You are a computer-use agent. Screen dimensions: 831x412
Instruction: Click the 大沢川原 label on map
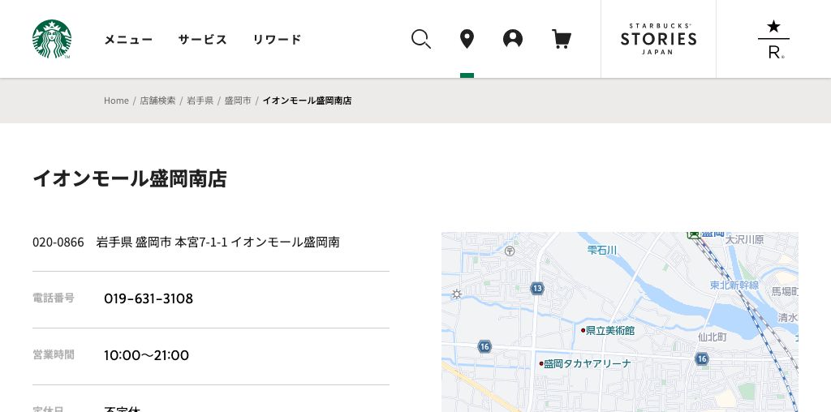pos(745,240)
